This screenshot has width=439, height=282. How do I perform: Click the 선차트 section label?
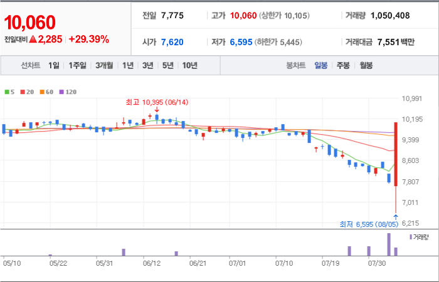pyautogui.click(x=31, y=66)
